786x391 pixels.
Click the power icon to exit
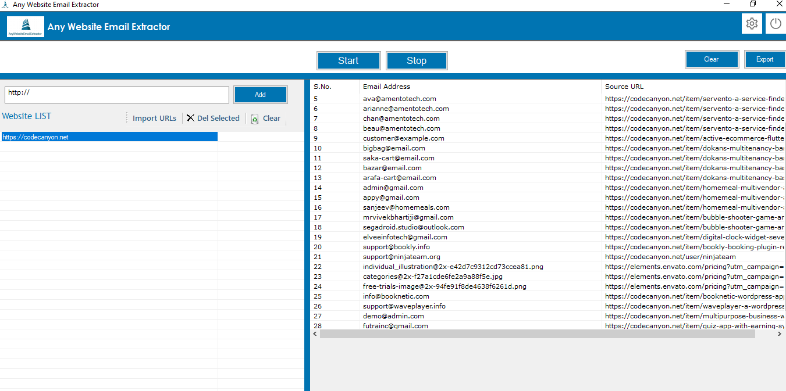(x=775, y=24)
